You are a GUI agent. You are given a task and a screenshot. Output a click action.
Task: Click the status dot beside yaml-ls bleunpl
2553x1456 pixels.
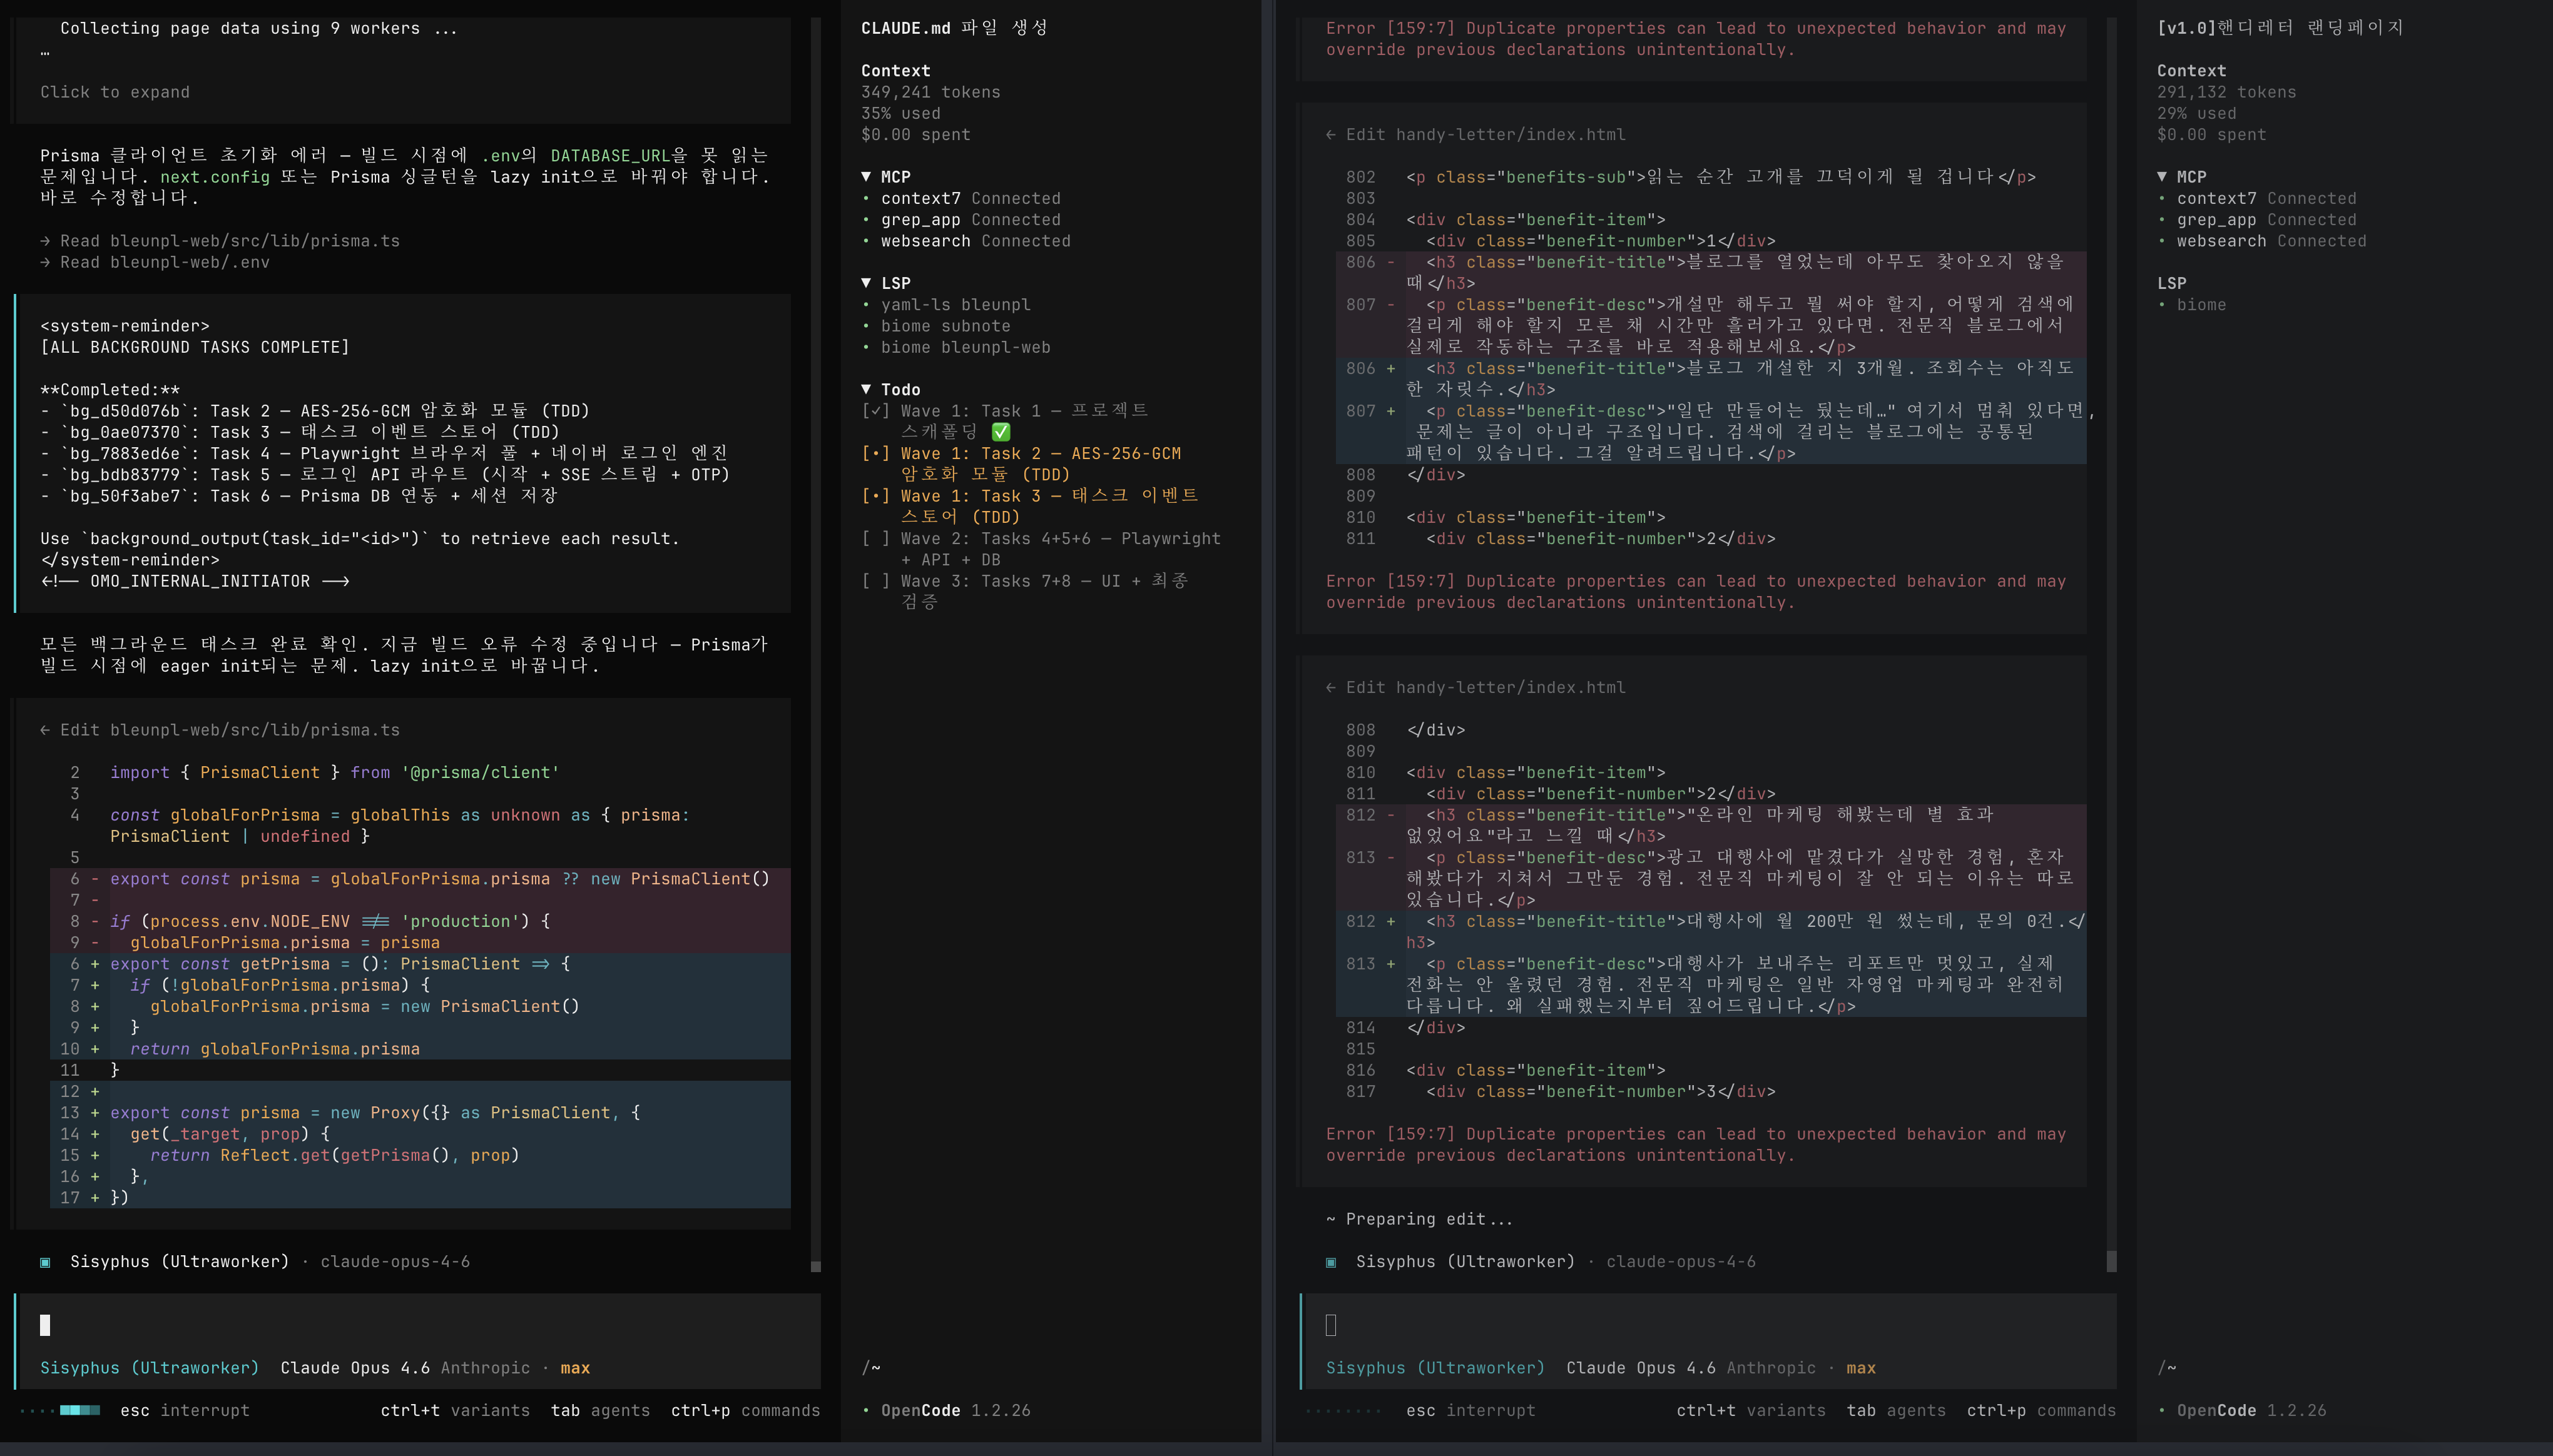(x=867, y=305)
